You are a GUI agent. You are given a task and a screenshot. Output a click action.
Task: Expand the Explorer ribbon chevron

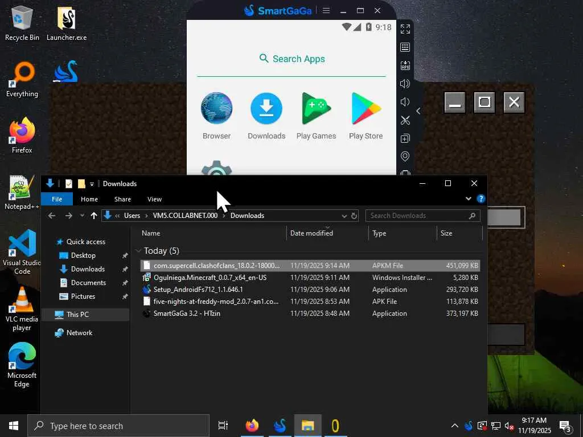[x=469, y=199]
